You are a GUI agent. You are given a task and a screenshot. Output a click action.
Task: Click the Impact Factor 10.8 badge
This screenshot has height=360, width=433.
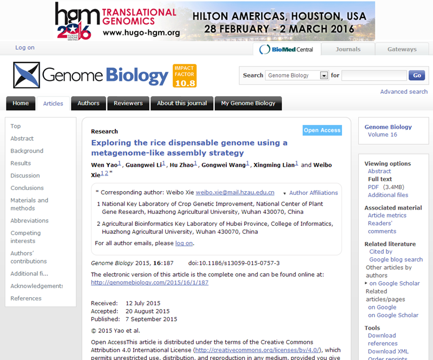[x=185, y=76]
